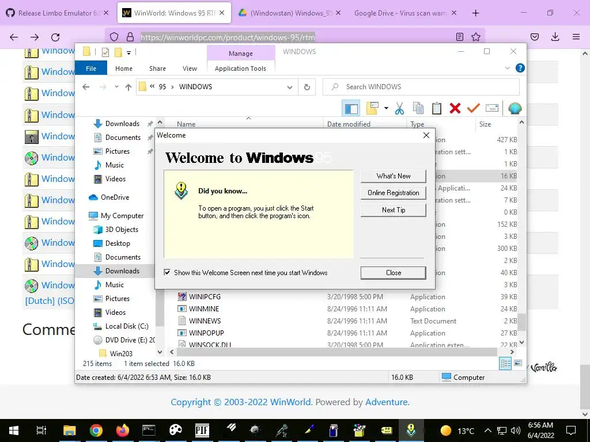Open the new tab plus button
Image resolution: width=590 pixels, height=442 pixels.
tap(475, 13)
